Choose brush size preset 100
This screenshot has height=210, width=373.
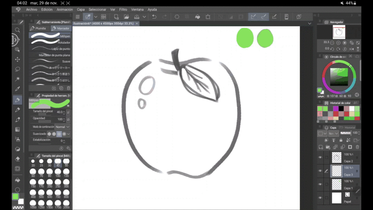point(58,173)
